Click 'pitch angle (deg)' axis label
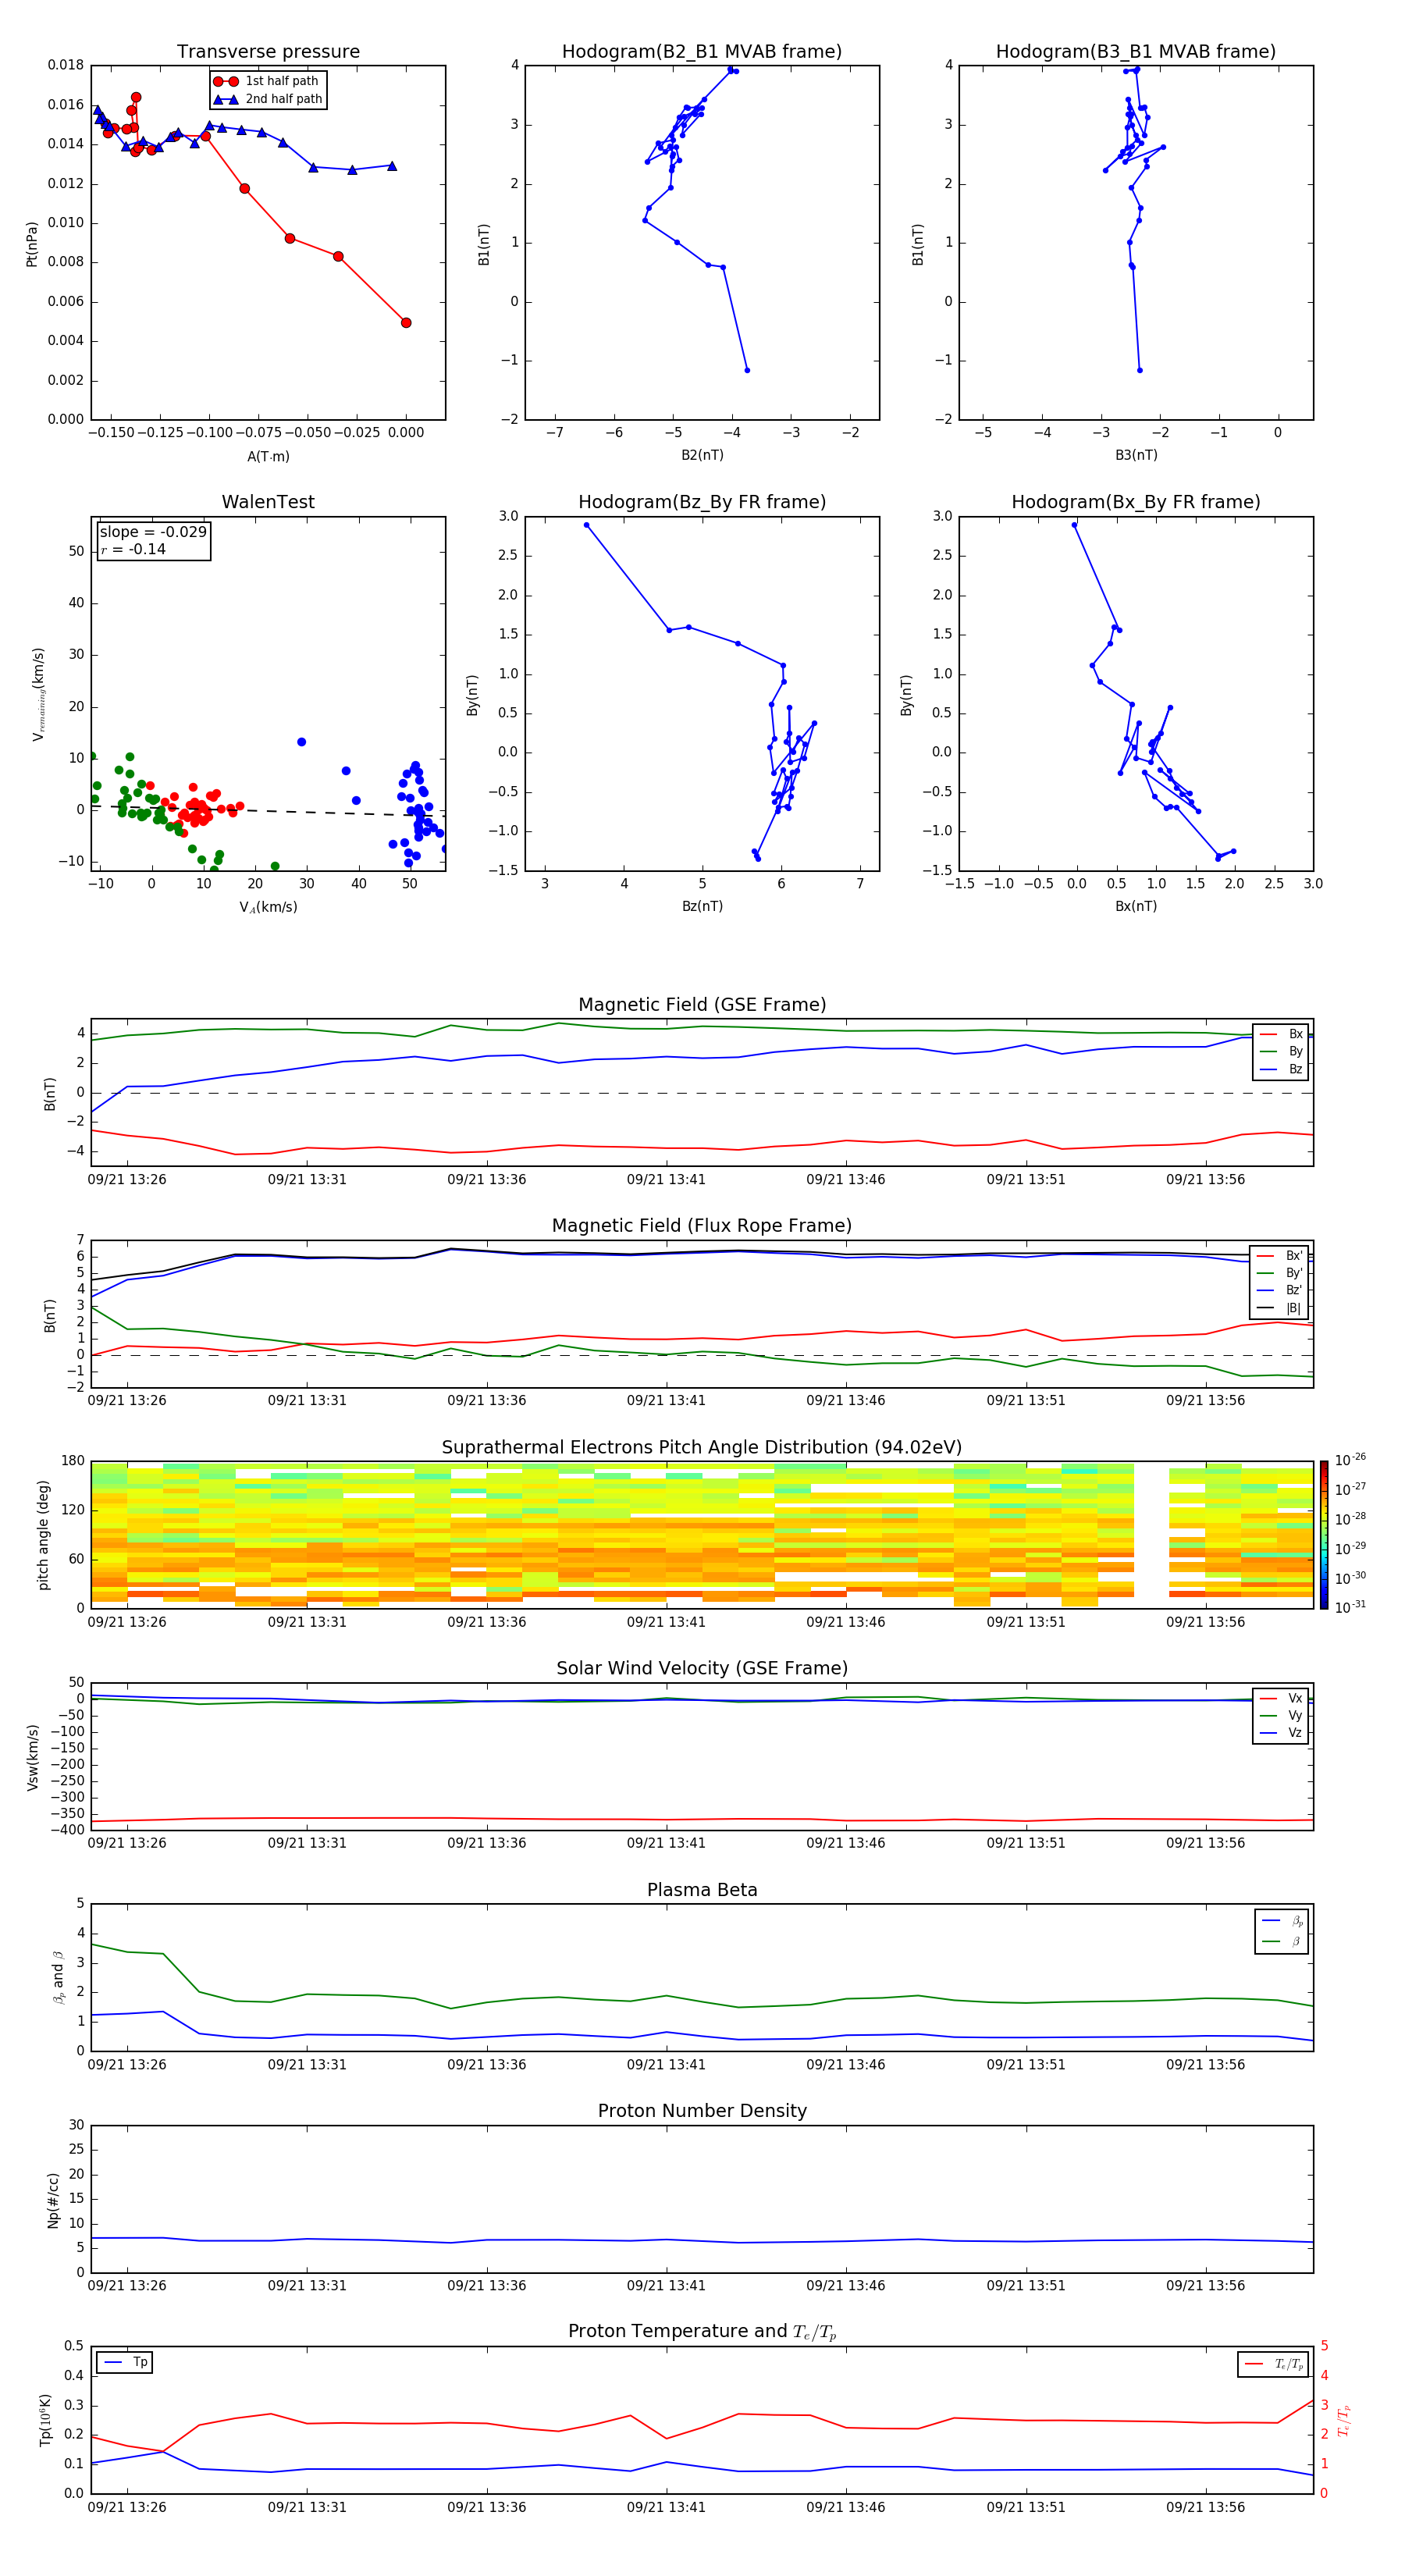 click(x=43, y=1534)
